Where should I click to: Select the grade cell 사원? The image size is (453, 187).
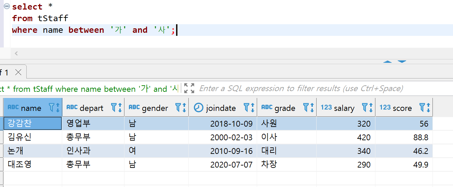[287, 124]
